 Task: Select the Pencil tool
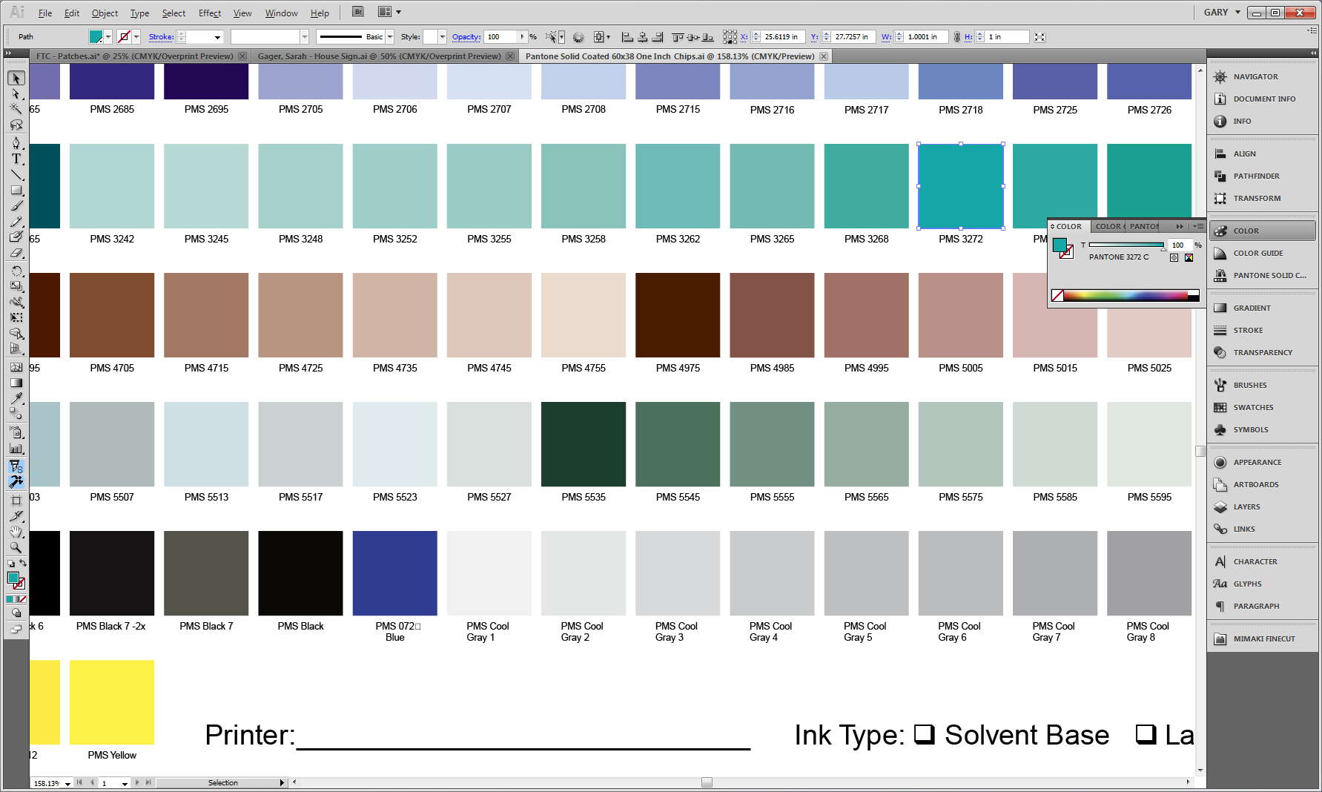[16, 221]
